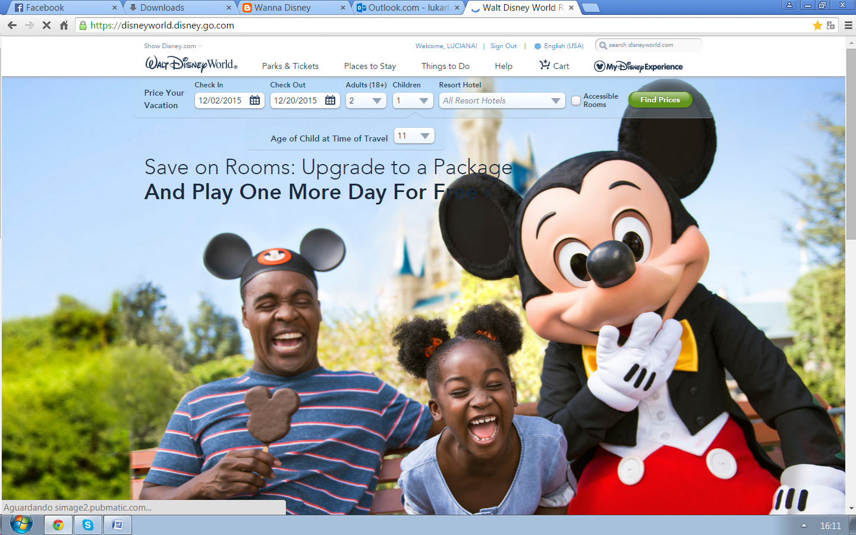856x535 pixels.
Task: Expand the Adults (18+) dropdown
Action: pos(366,100)
